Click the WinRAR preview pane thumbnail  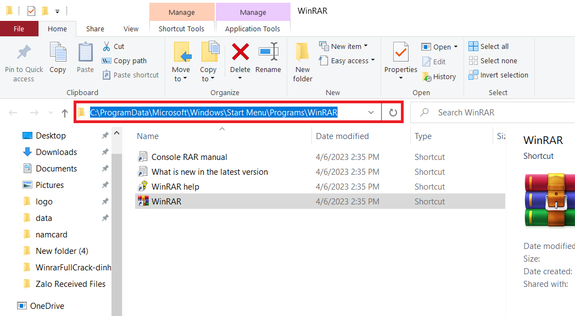pyautogui.click(x=549, y=199)
